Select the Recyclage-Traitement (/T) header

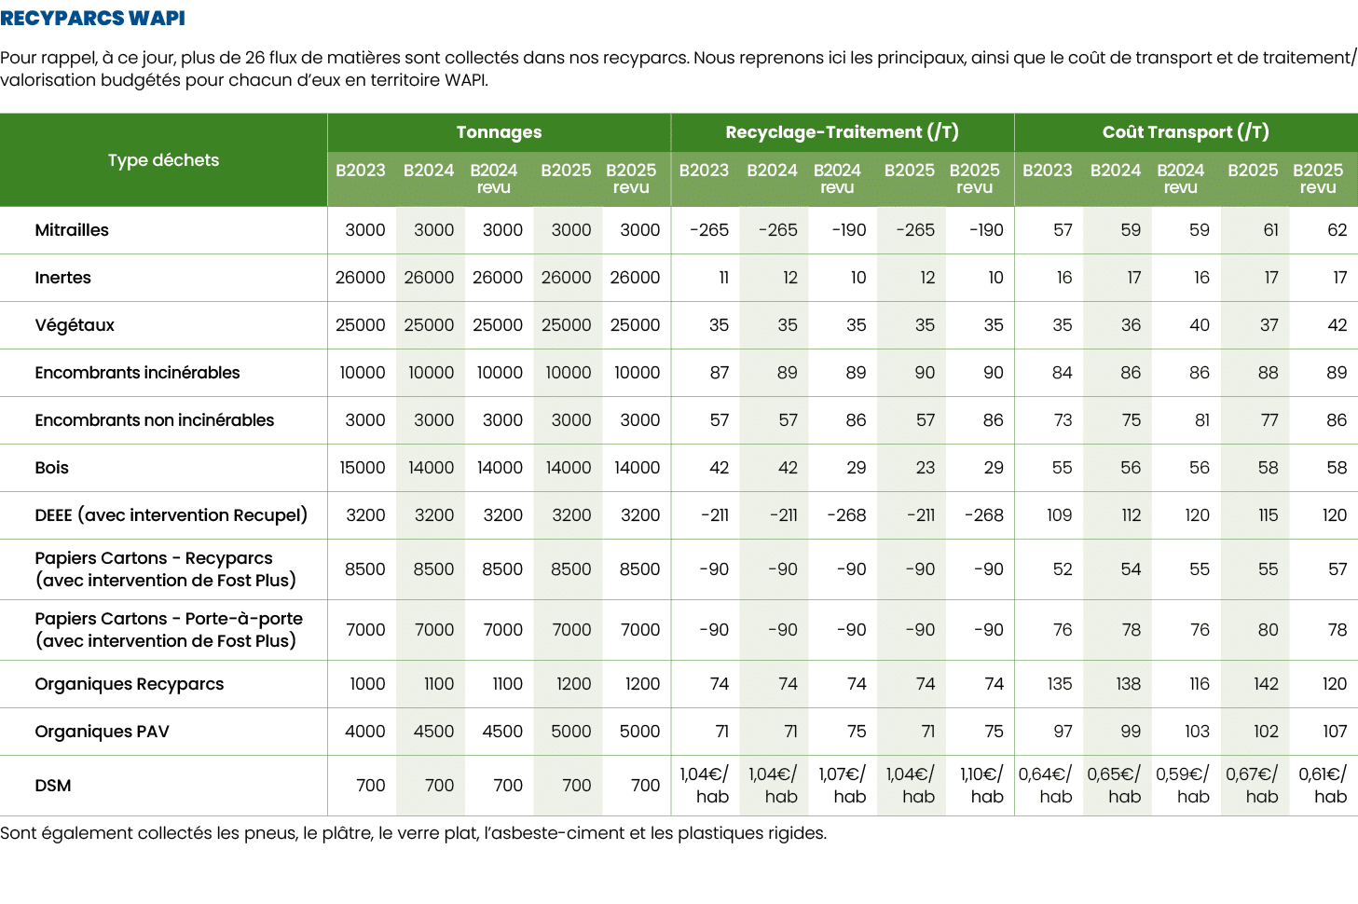[x=842, y=132]
